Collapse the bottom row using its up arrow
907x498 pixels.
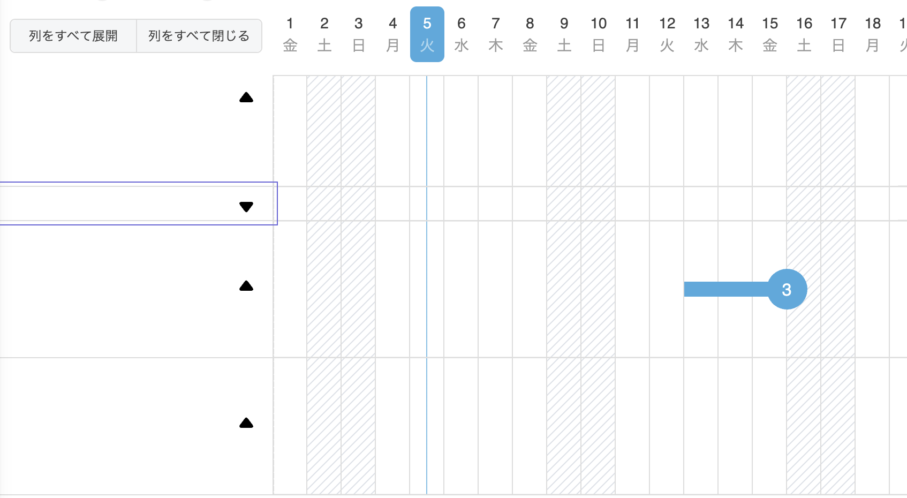(246, 423)
